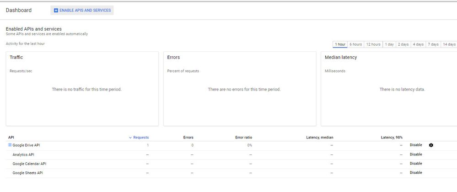The width and height of the screenshot is (457, 192).
Task: Click Enable APIs and Services button
Action: [x=82, y=10]
